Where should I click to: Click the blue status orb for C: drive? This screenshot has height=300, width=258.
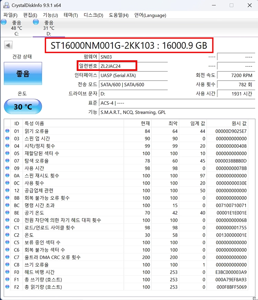pyautogui.click(x=4, y=22)
